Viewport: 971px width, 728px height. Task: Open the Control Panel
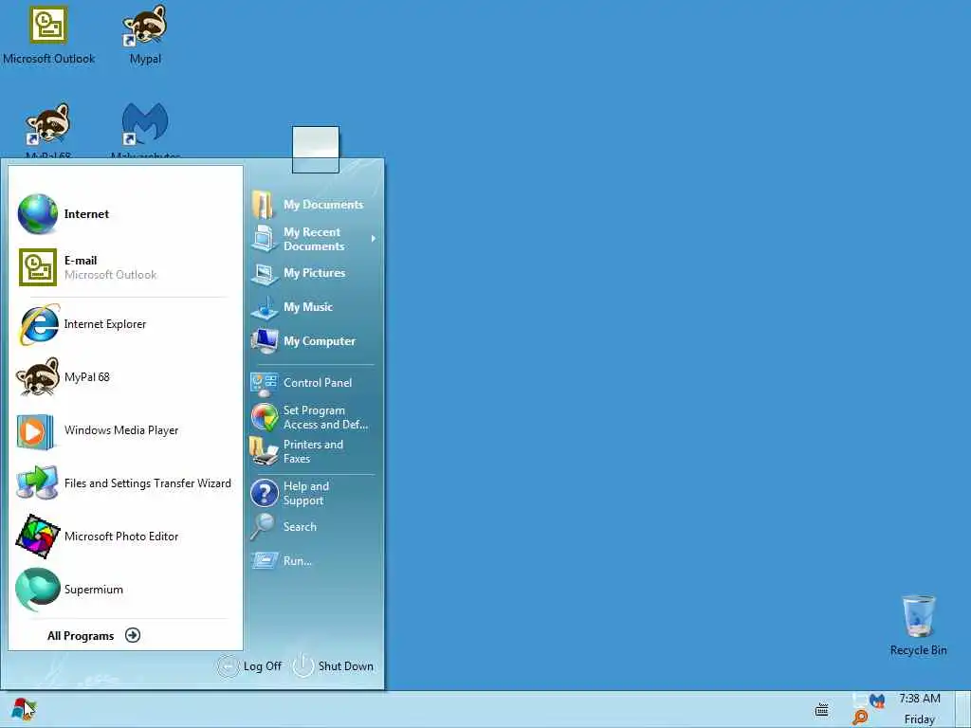pos(313,383)
